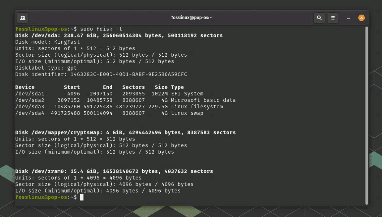Click the blinking block cursor at the prompt
Viewport: 382px width, 217px height.
(82, 197)
